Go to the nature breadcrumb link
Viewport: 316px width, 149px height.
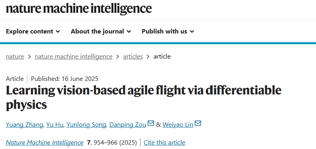pyautogui.click(x=15, y=57)
